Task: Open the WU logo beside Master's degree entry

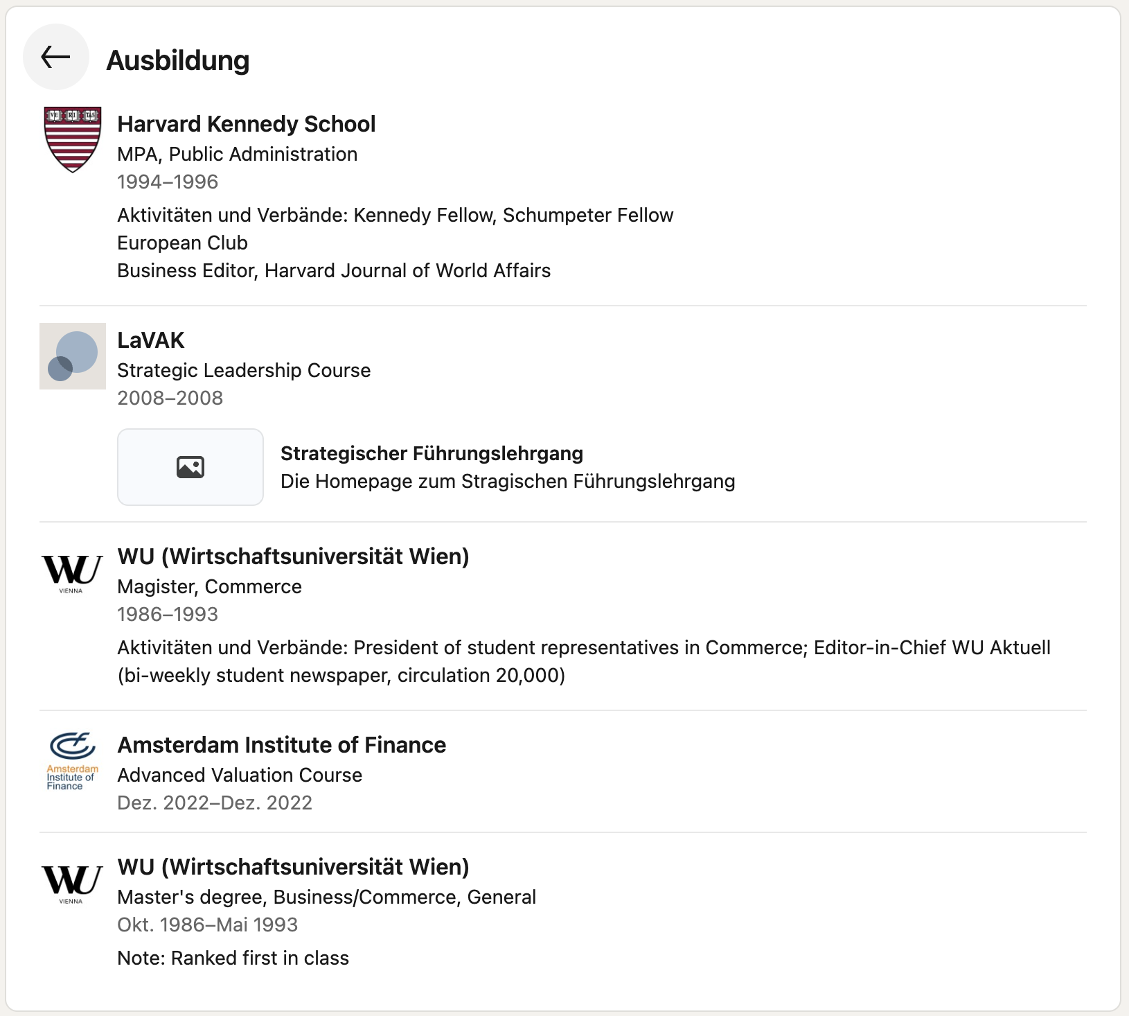Action: pos(73,883)
